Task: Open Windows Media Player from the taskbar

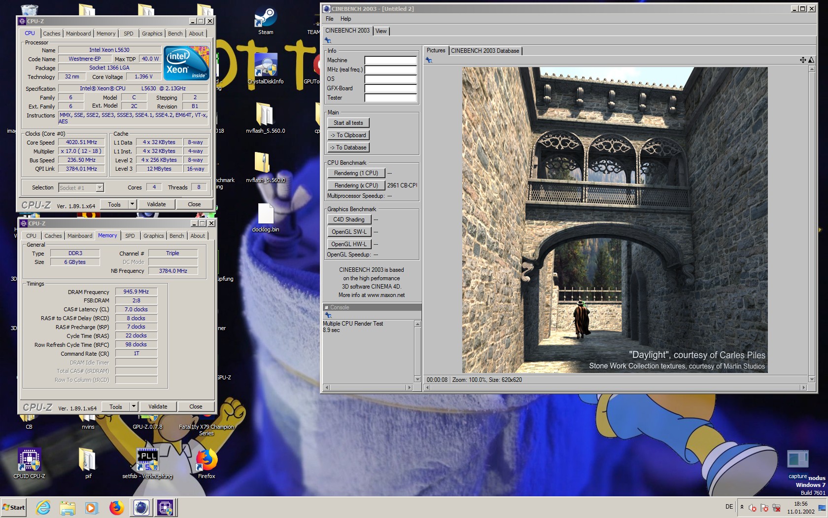Action: click(92, 507)
